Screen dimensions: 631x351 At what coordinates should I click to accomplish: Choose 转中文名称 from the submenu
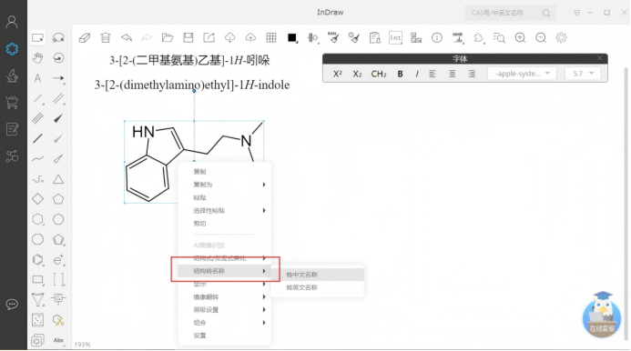pos(318,275)
